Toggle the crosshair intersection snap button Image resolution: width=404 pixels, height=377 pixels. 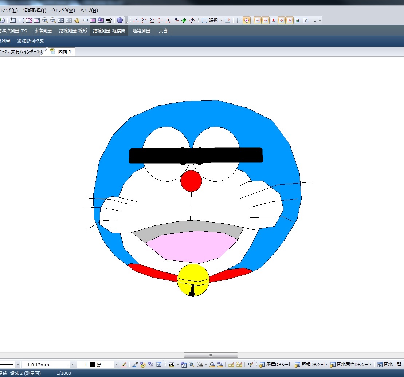click(x=282, y=20)
